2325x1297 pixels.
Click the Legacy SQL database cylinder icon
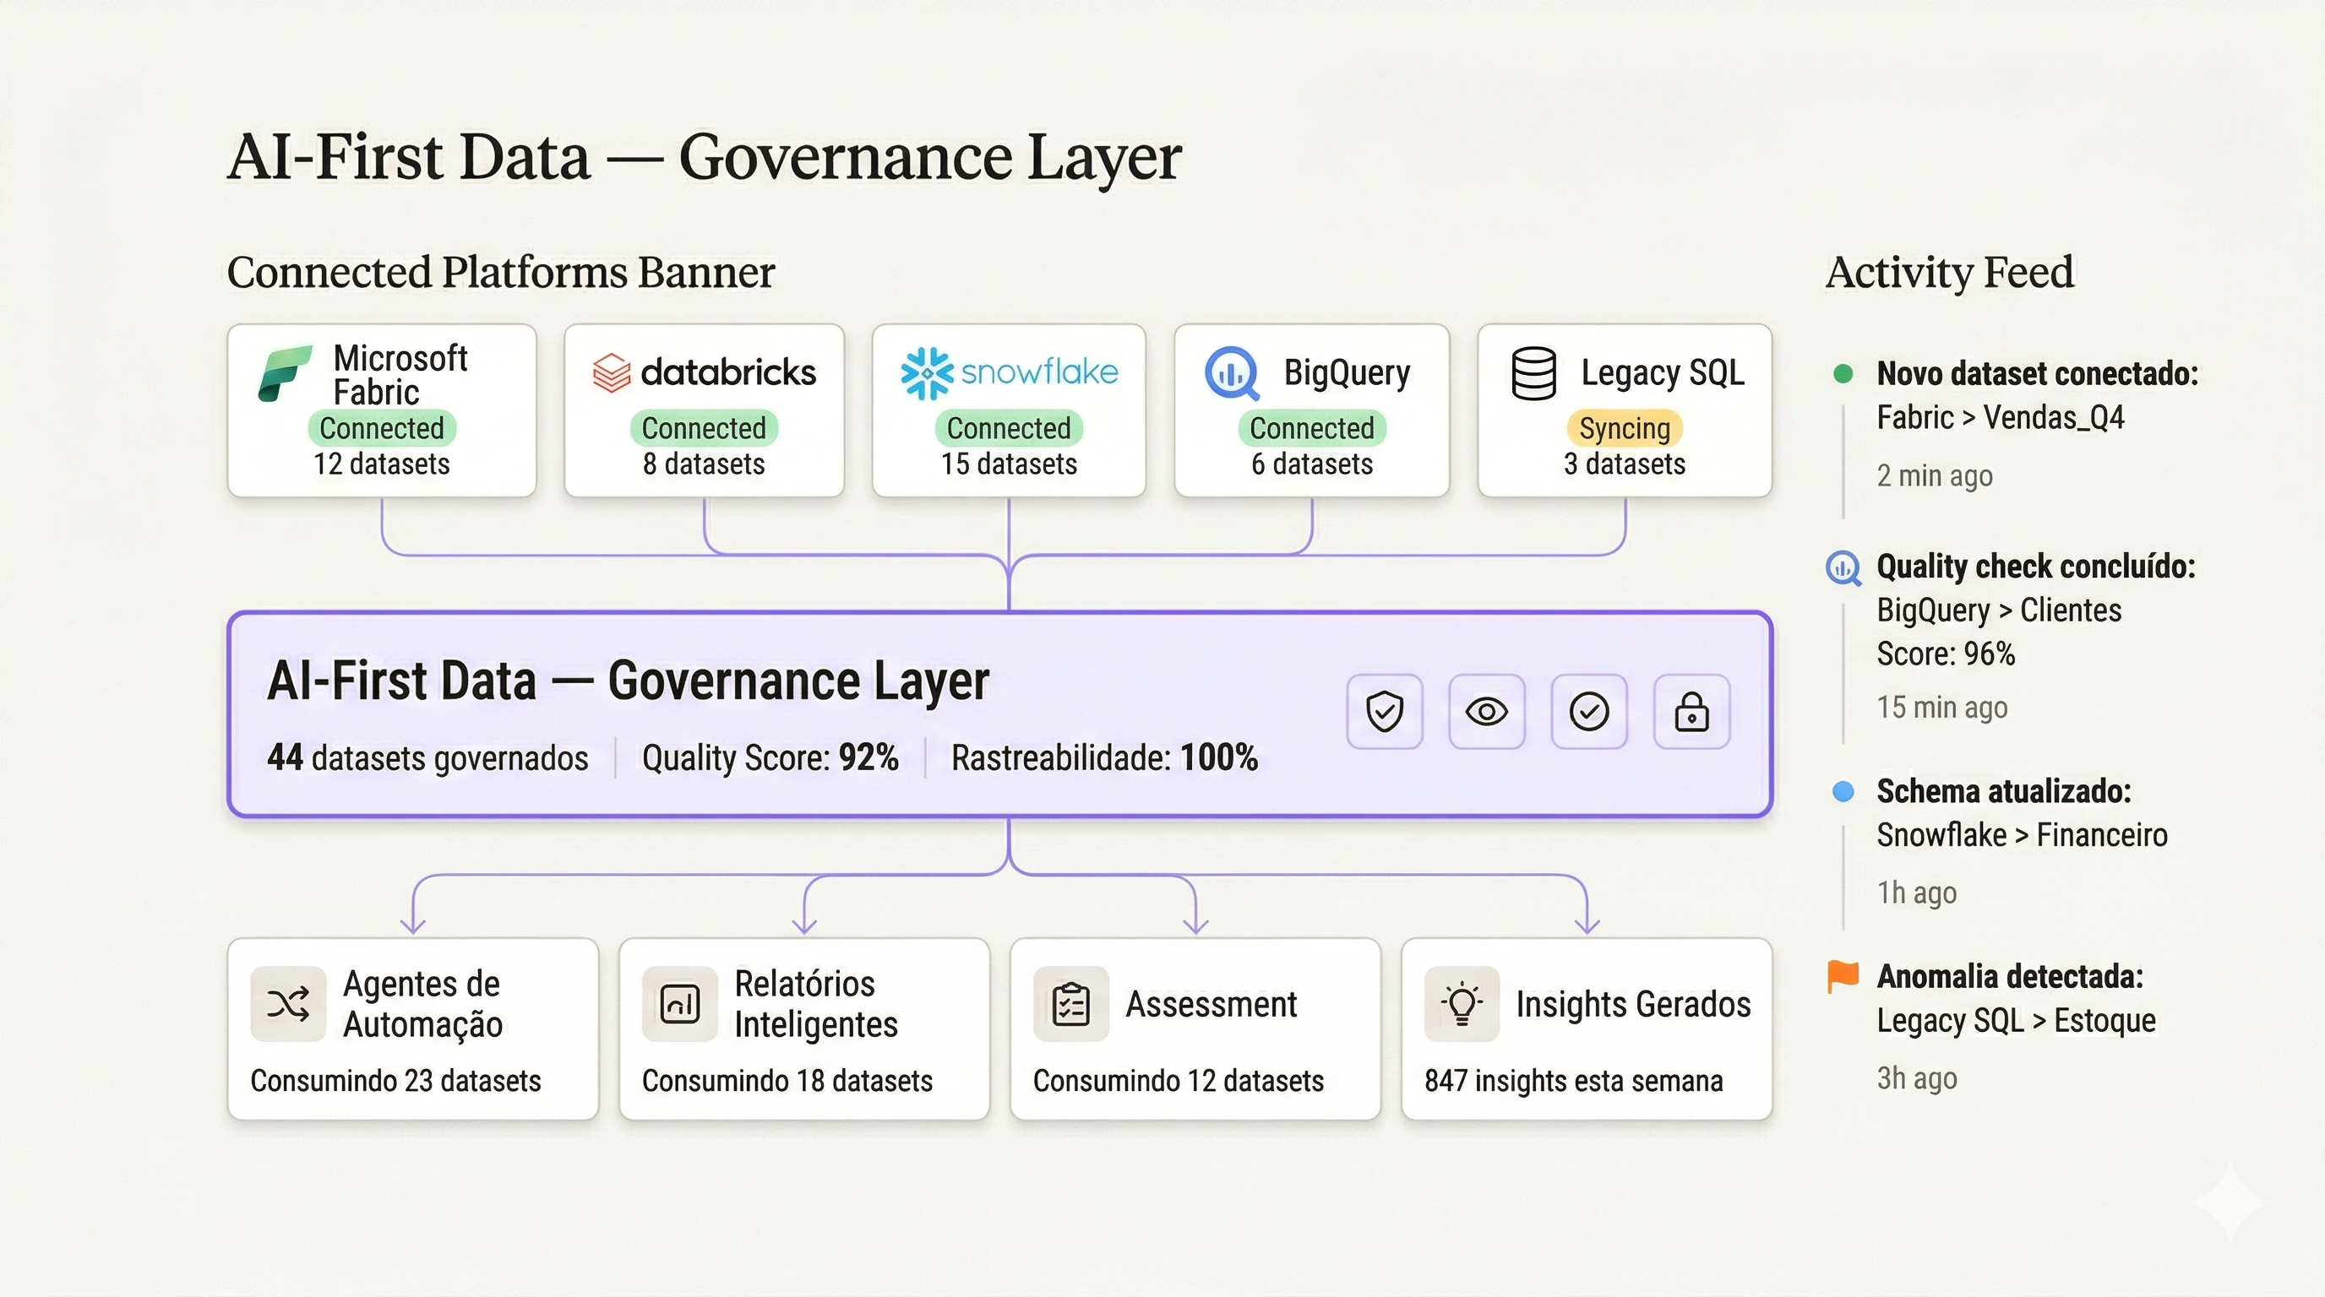click(1533, 372)
